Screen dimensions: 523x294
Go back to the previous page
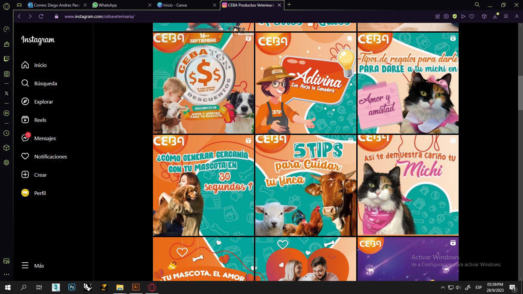[19, 16]
